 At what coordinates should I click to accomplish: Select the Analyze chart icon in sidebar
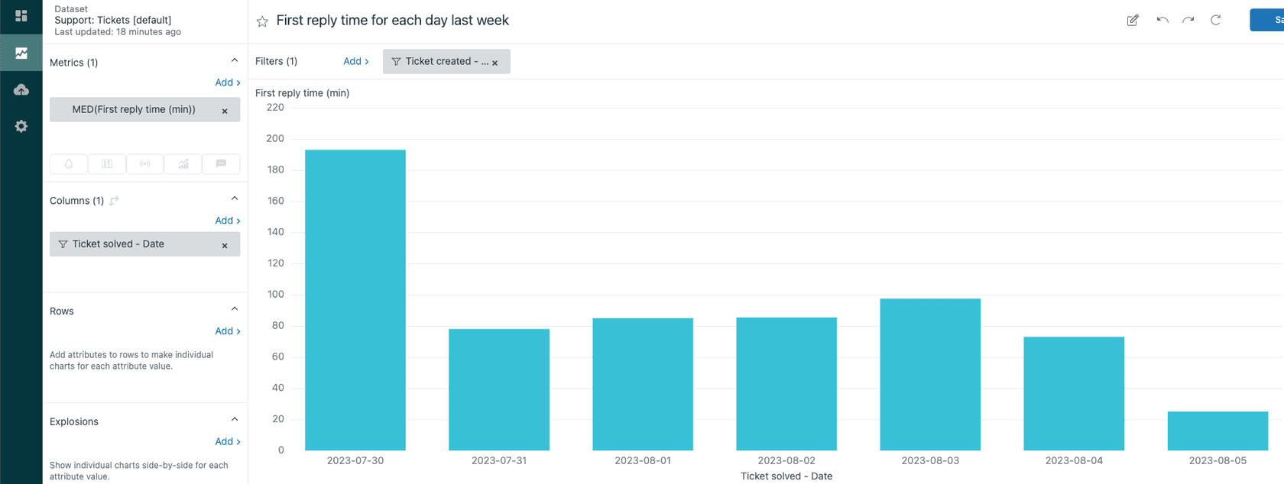pos(21,53)
